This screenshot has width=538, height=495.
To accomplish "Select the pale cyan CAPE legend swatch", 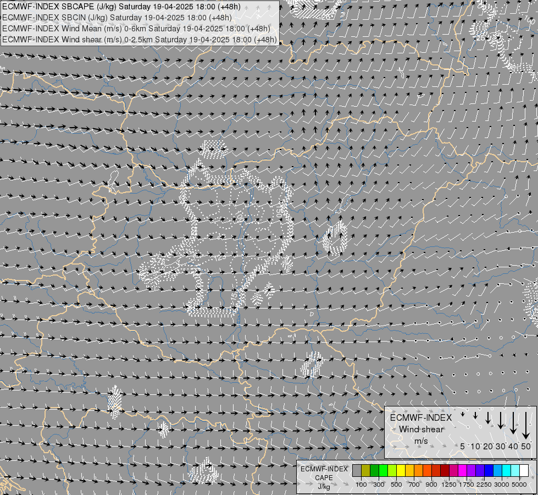I will tap(515, 471).
